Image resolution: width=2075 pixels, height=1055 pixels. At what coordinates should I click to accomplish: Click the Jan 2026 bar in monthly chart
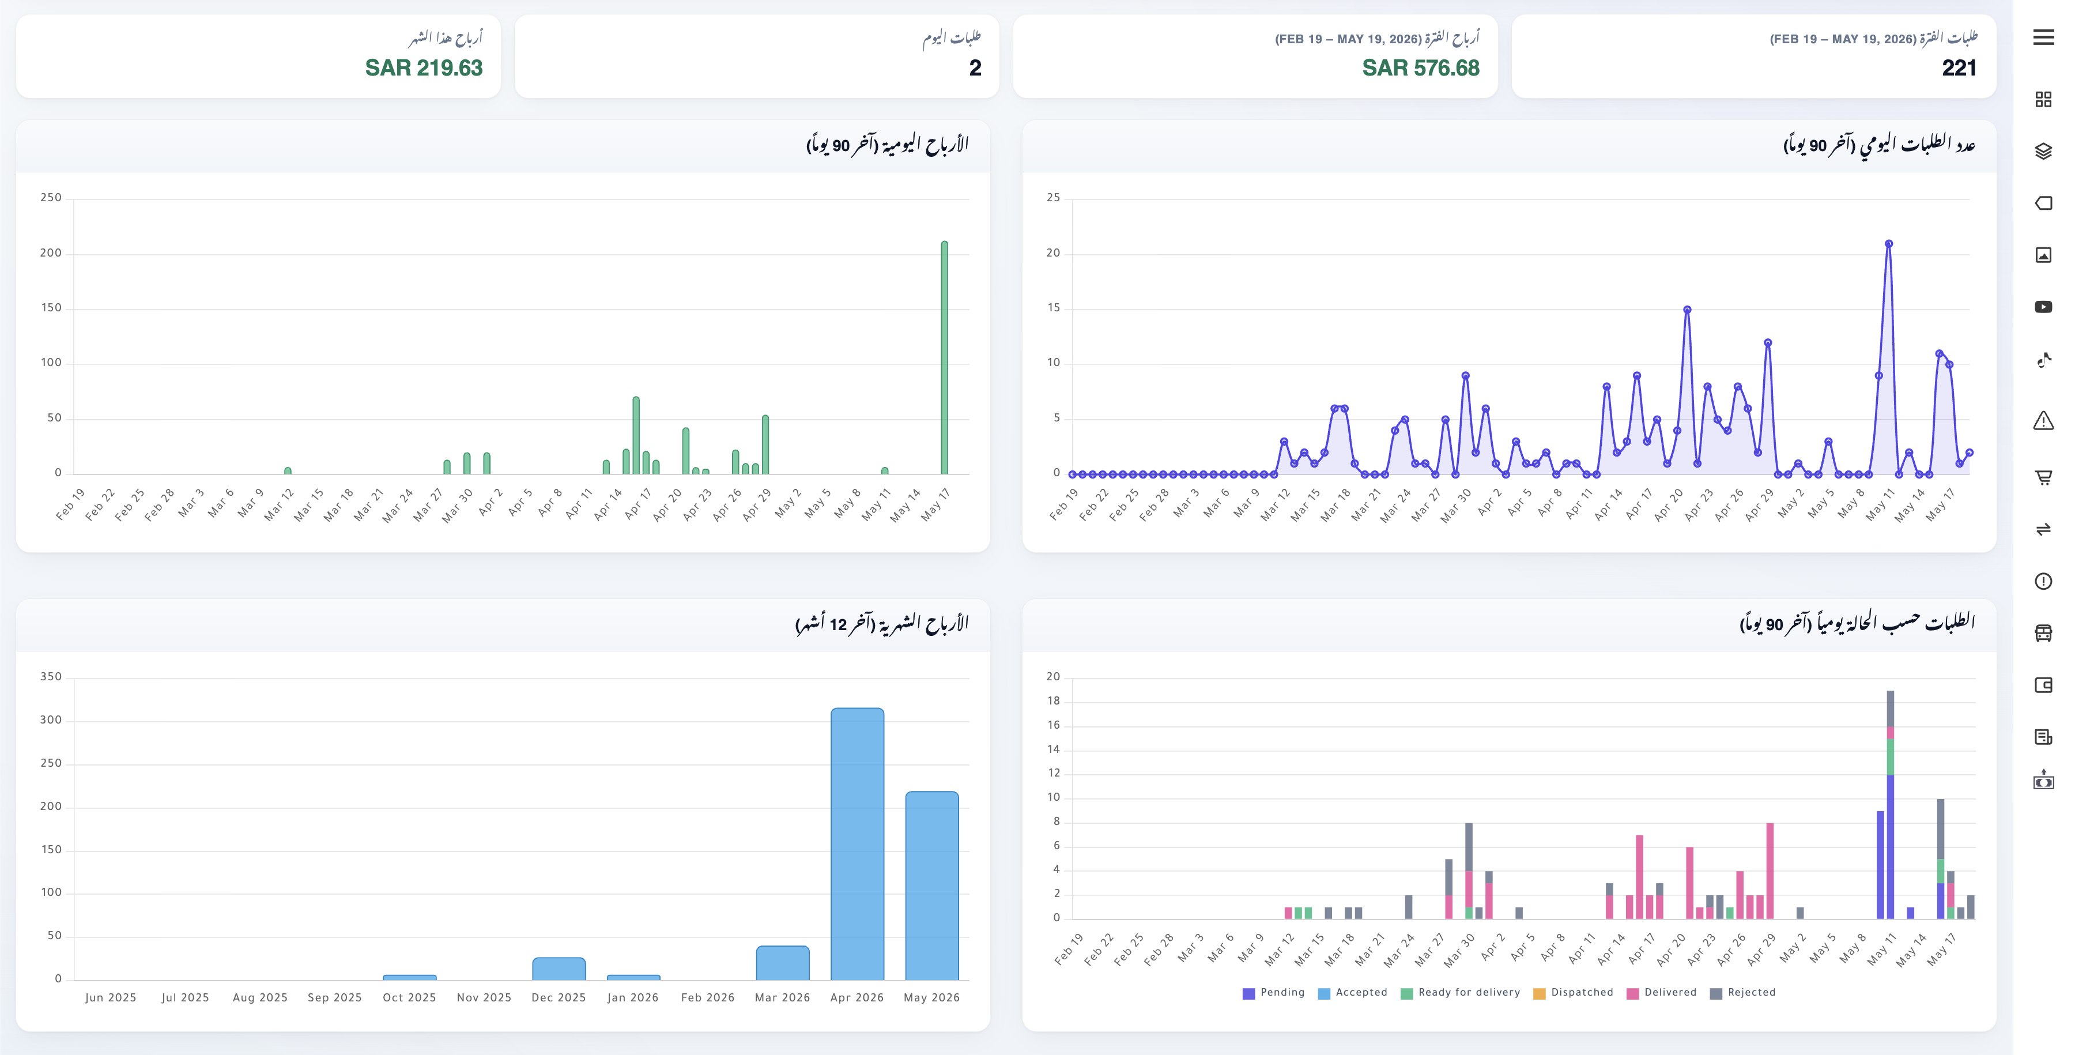coord(633,977)
